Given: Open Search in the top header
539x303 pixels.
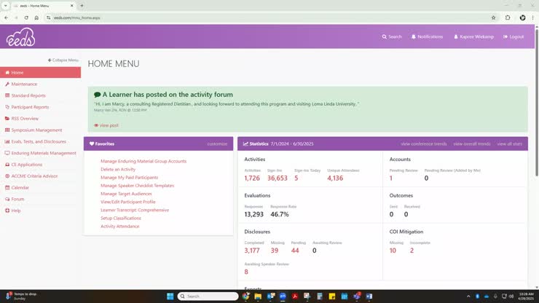Looking at the screenshot, I should pyautogui.click(x=392, y=36).
